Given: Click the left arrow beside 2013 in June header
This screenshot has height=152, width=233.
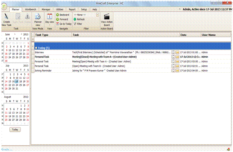Looking at the screenshot, I should pos(21,34).
